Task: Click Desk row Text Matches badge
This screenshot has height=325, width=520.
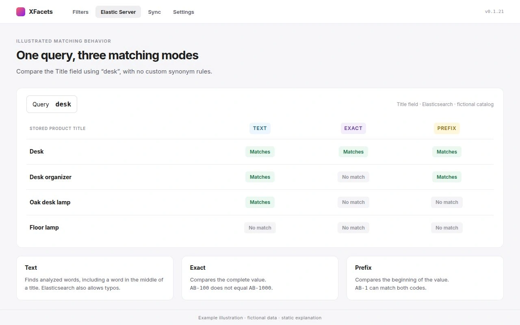Action: click(x=260, y=152)
